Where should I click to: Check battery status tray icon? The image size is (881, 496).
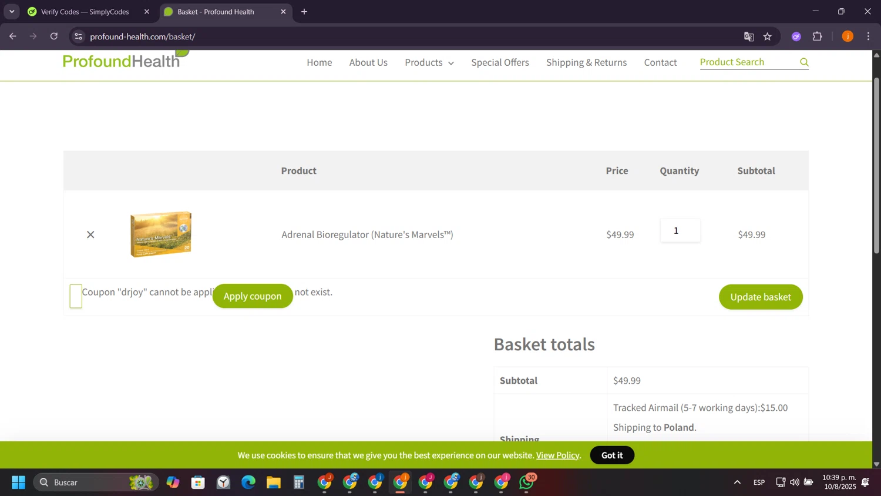809,482
